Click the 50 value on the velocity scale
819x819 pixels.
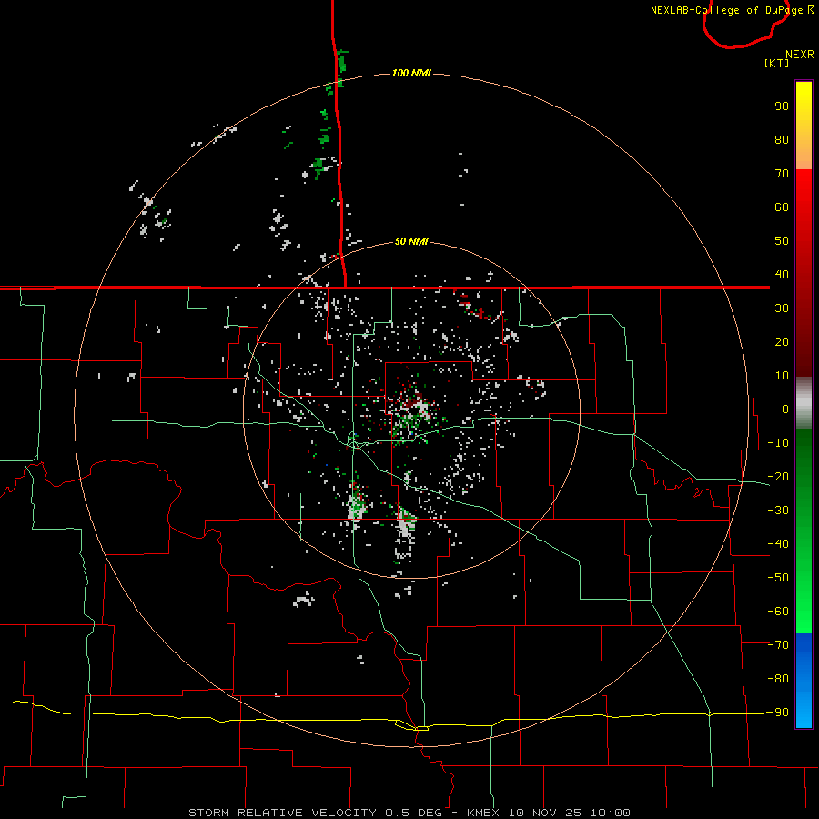tap(782, 241)
